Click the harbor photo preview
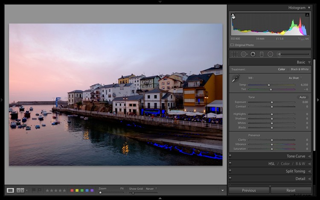This screenshot has height=200, width=320. coord(116,95)
